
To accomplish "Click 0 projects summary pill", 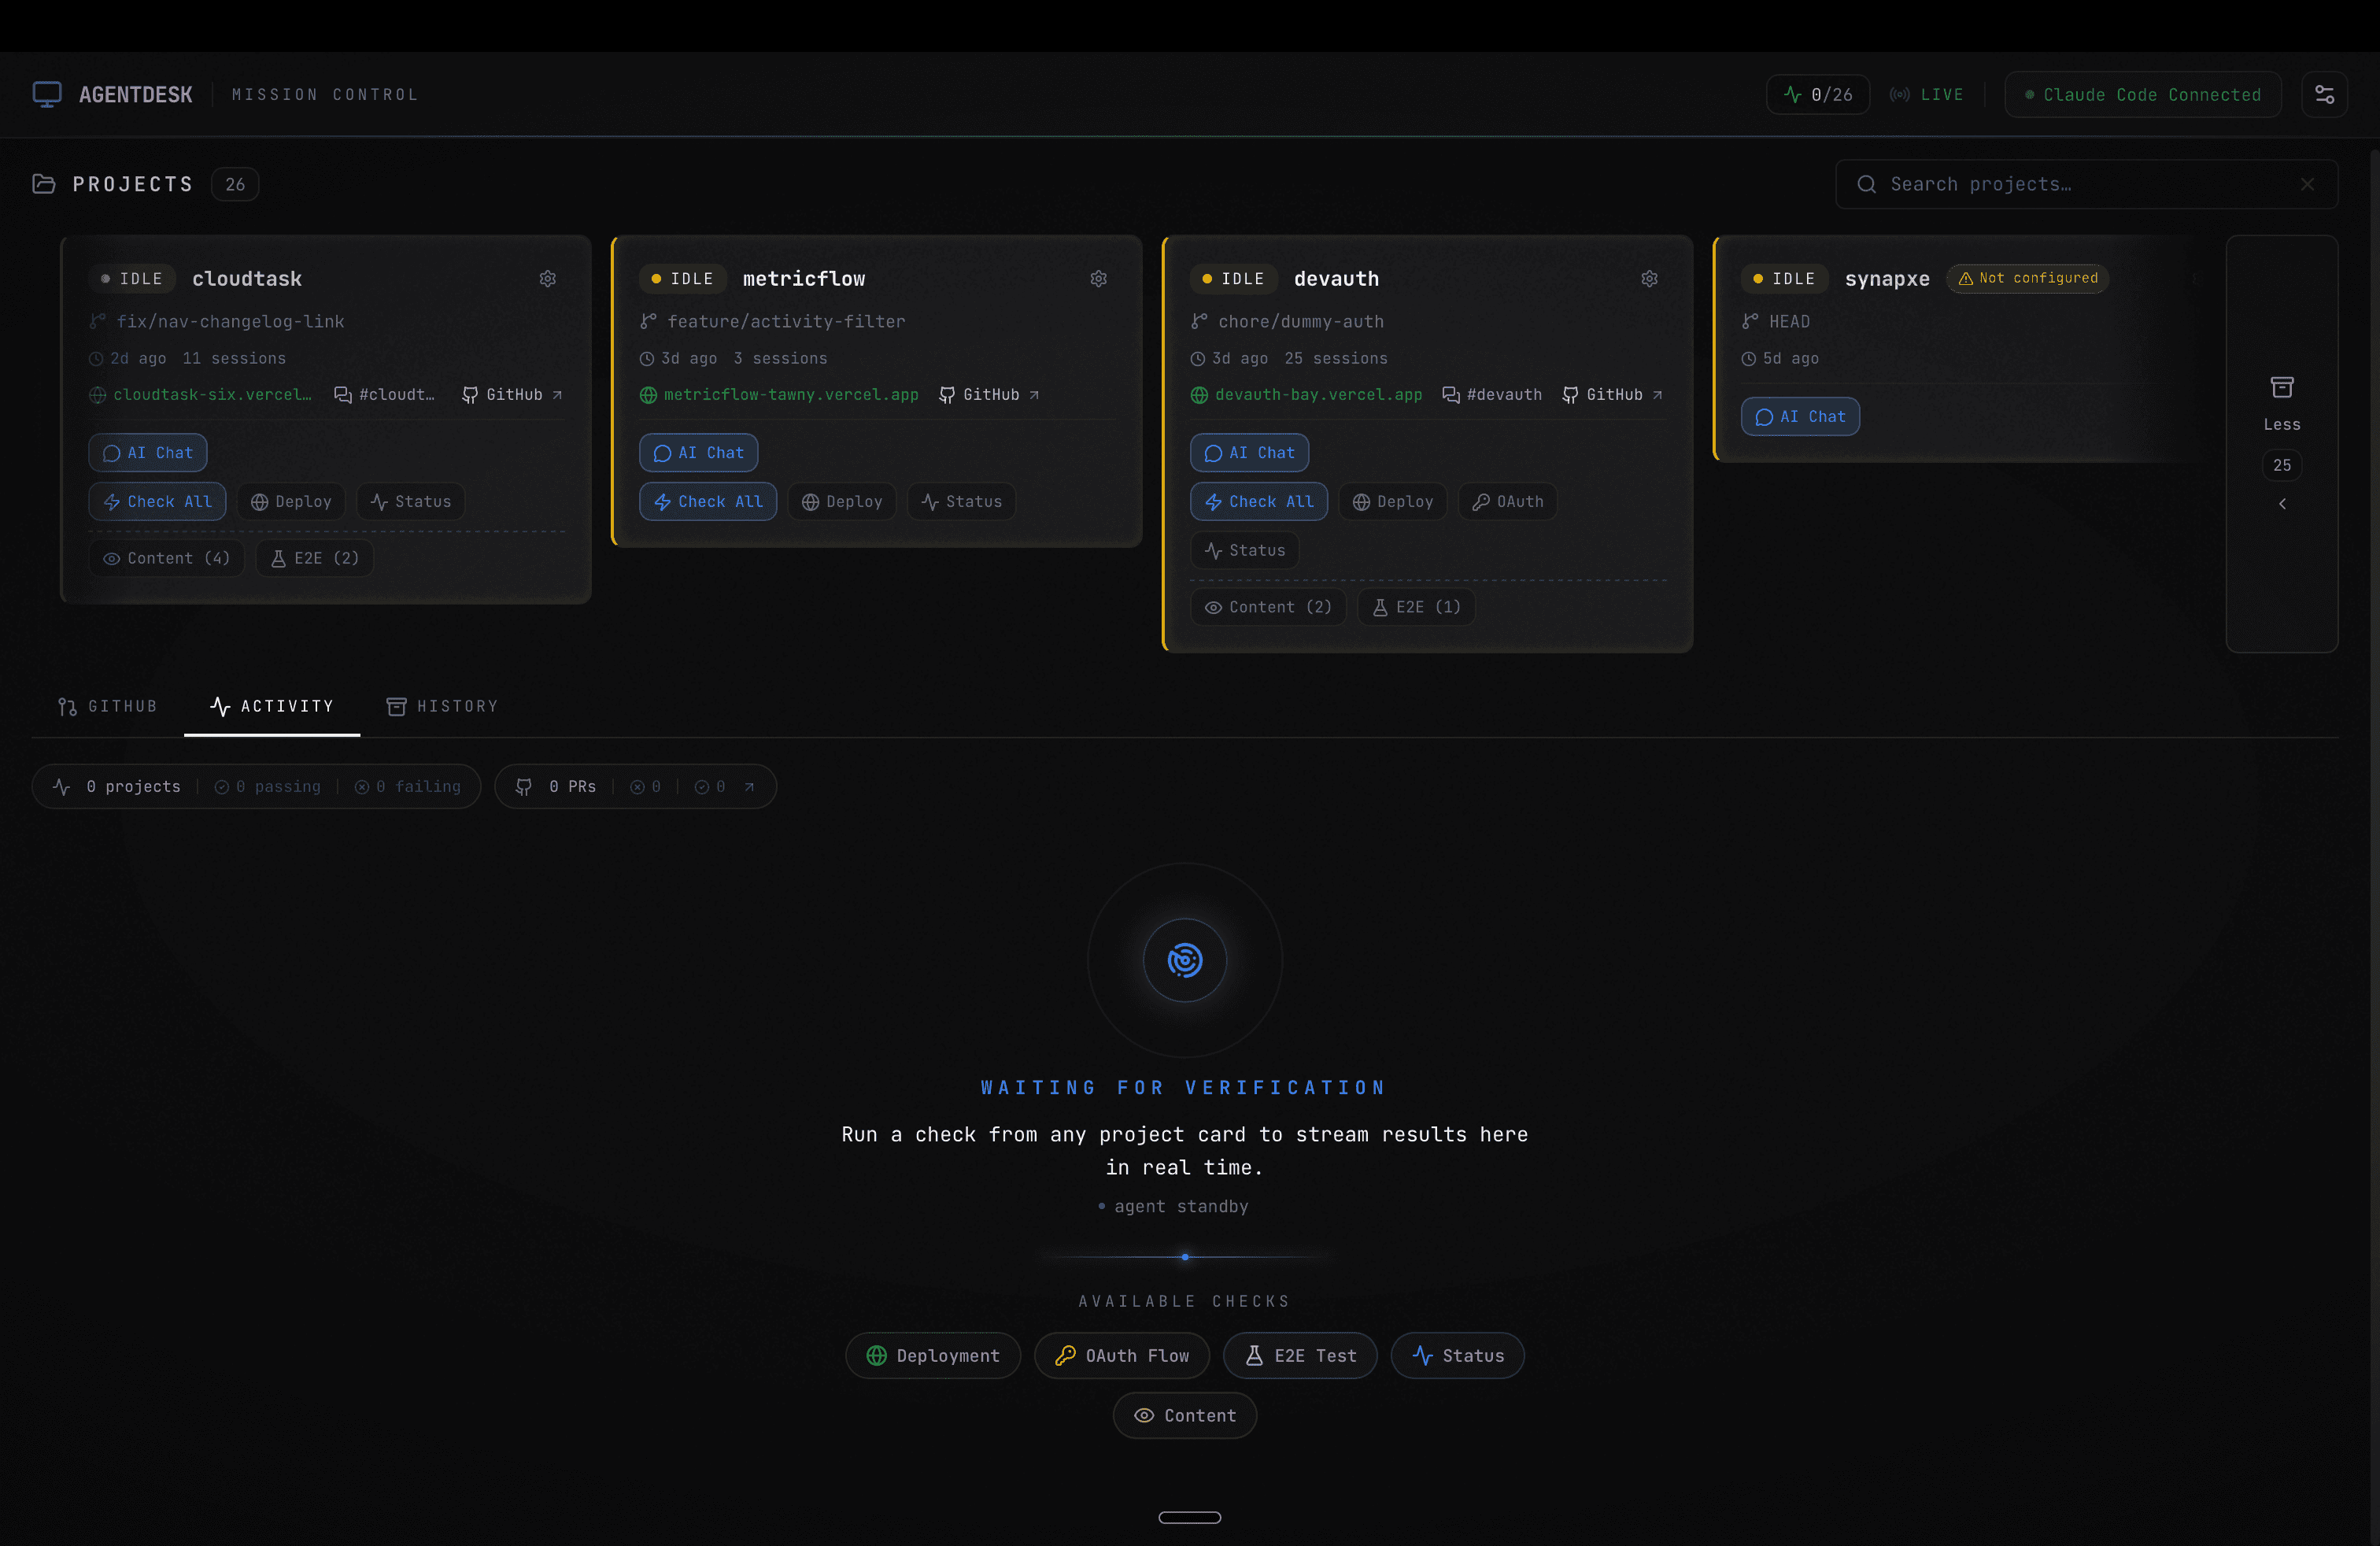I will 256,787.
